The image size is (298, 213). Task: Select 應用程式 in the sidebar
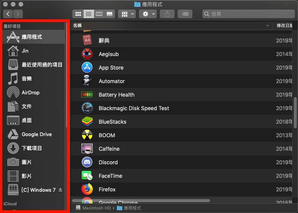[34, 37]
